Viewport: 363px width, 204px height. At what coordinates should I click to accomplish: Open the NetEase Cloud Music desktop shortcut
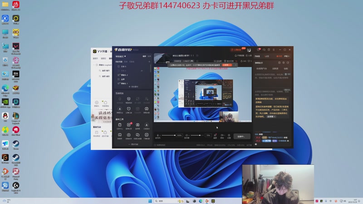click(16, 5)
